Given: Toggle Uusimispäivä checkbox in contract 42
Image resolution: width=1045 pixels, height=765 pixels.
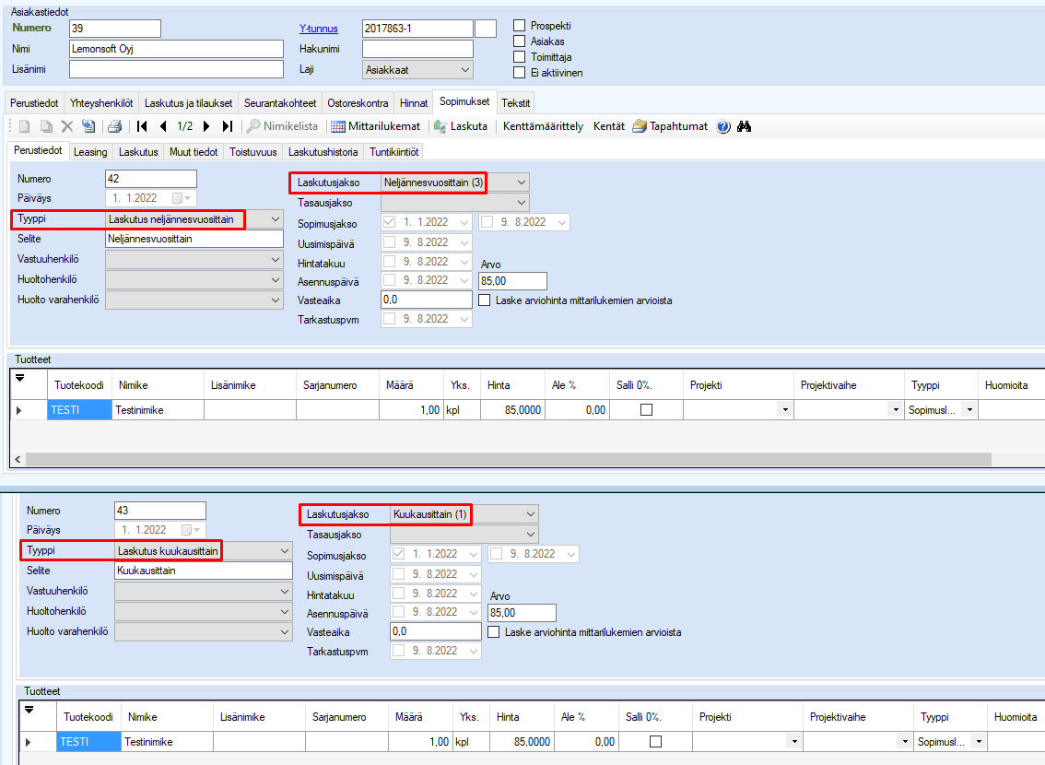Looking at the screenshot, I should (389, 241).
